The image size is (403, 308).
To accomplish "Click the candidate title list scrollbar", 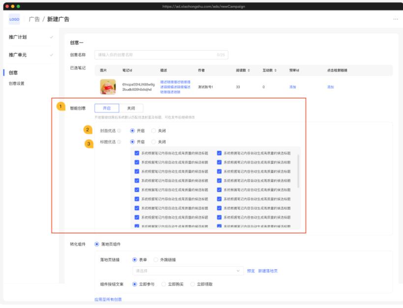I will (x=298, y=170).
